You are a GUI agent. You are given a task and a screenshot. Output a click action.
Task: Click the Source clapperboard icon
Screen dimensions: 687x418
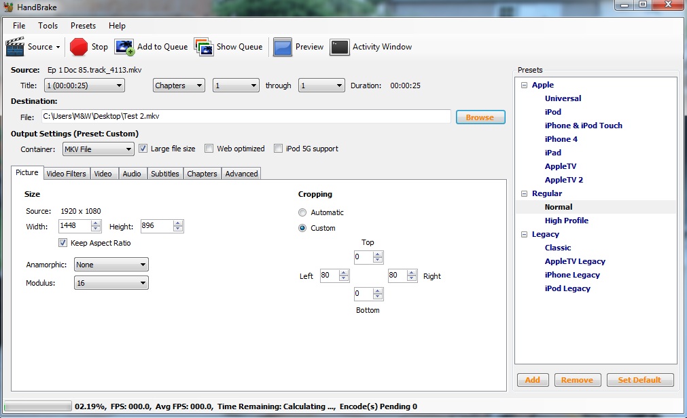tap(15, 46)
